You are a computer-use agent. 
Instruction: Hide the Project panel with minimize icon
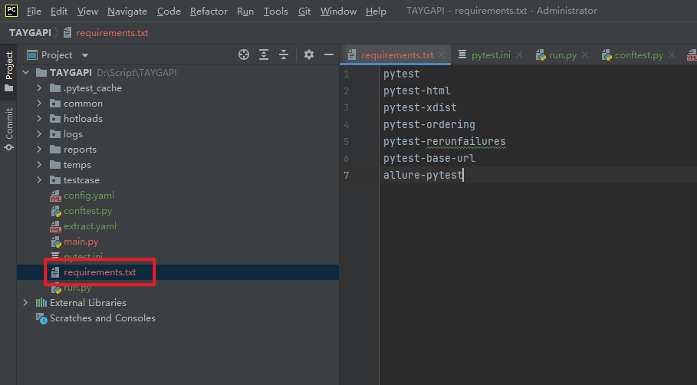tap(329, 54)
